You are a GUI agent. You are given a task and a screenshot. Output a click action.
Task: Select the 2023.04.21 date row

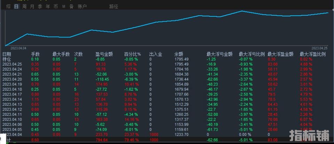coord(167,74)
